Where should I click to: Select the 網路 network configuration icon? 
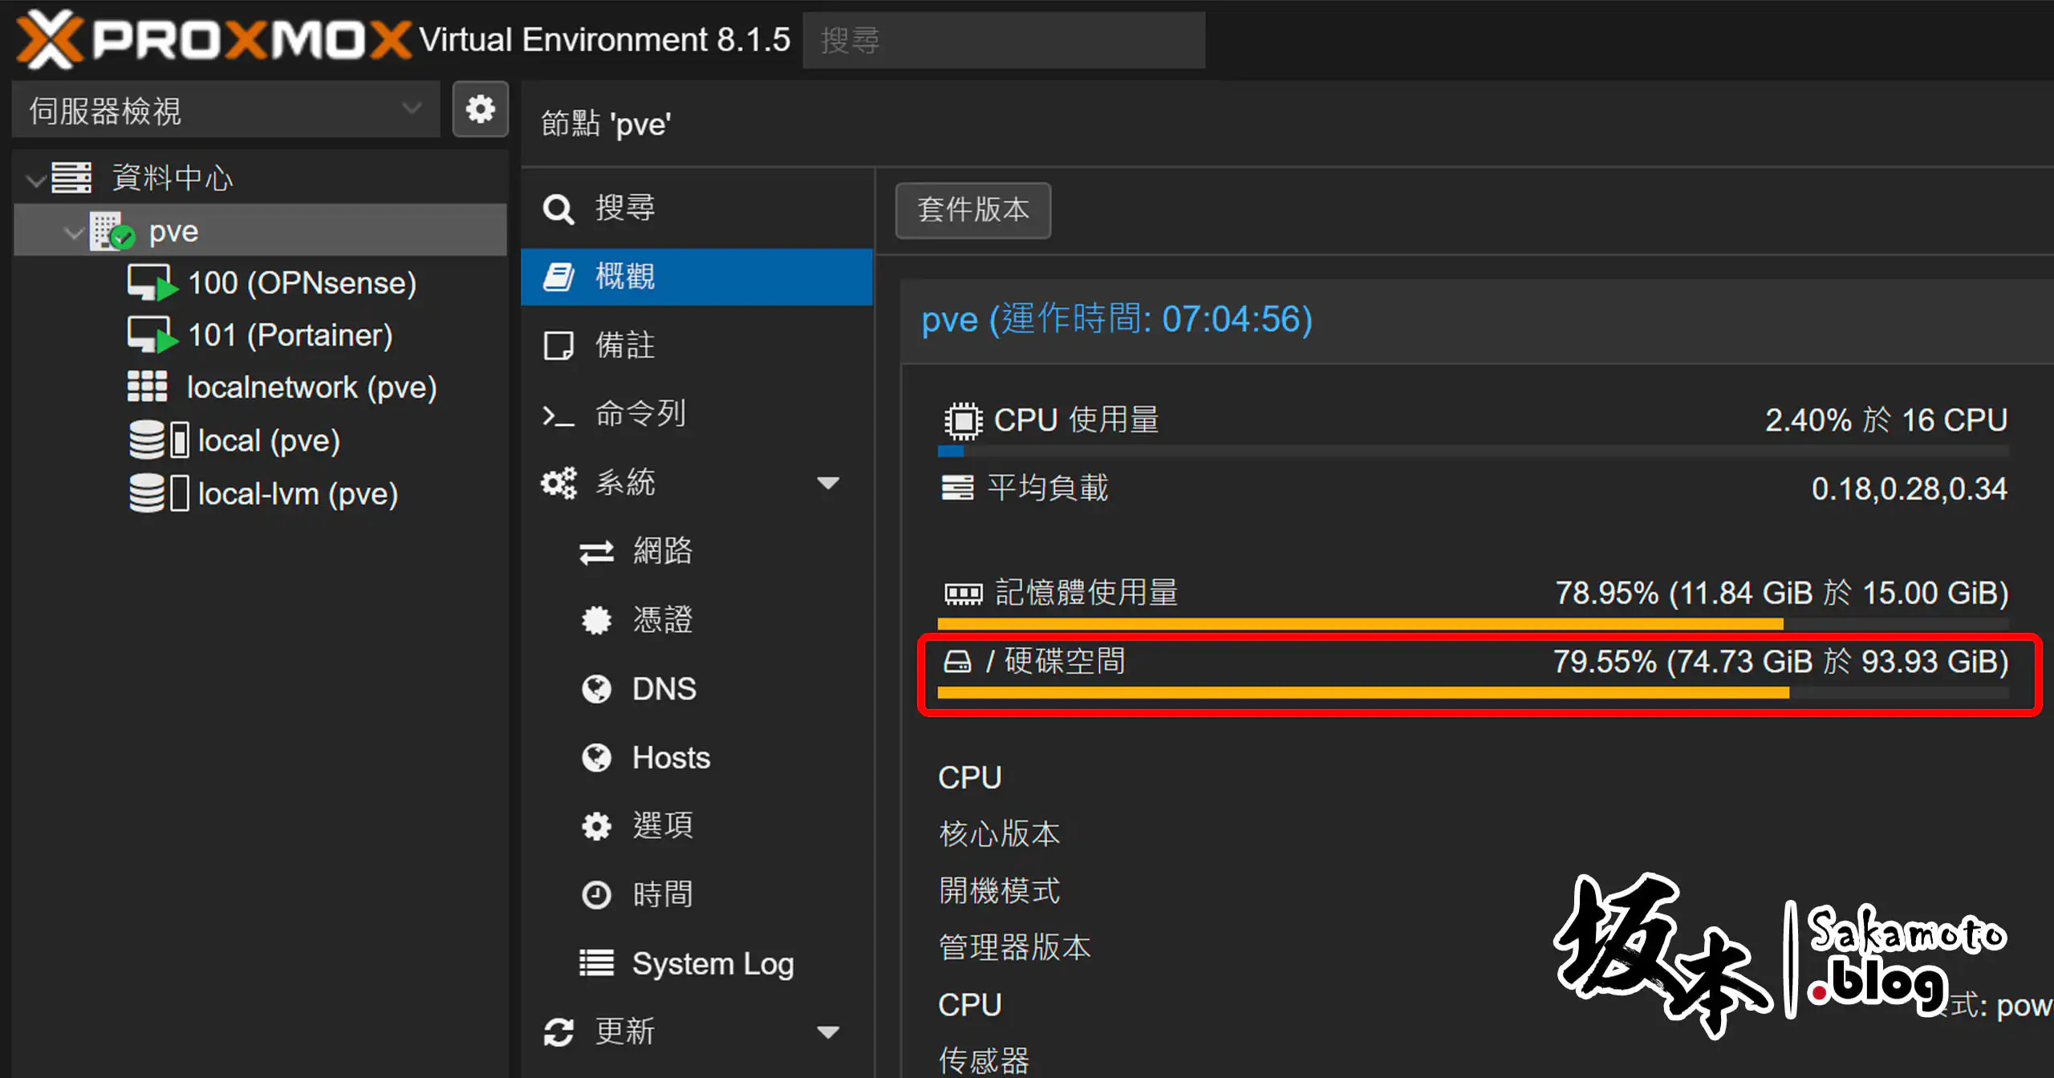(x=595, y=551)
